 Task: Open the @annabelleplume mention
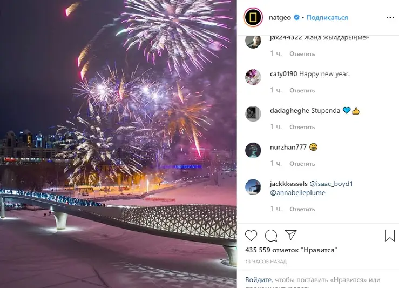[x=297, y=193]
